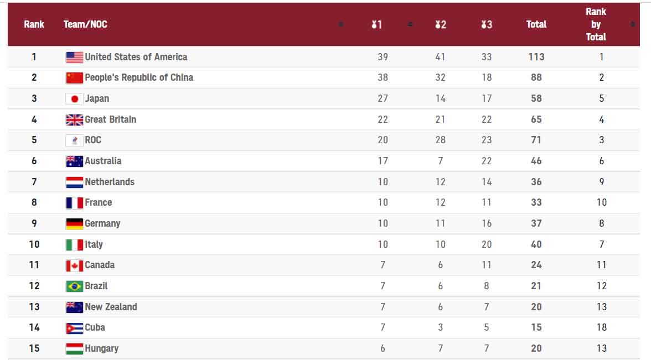Screen dimensions: 651x360
Task: Click the Italy row in the table
Action: (x=221, y=244)
